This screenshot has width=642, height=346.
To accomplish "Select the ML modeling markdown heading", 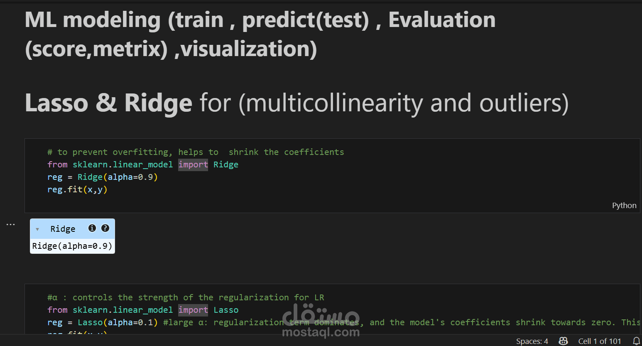I will pyautogui.click(x=260, y=34).
